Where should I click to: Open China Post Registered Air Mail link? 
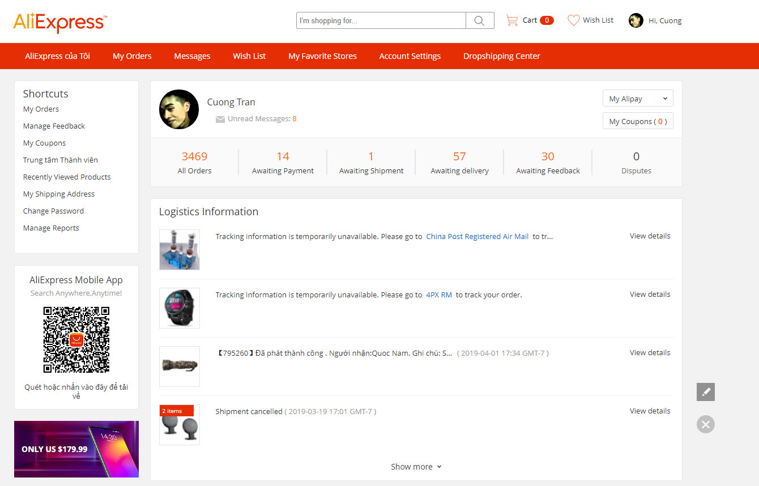coord(477,237)
